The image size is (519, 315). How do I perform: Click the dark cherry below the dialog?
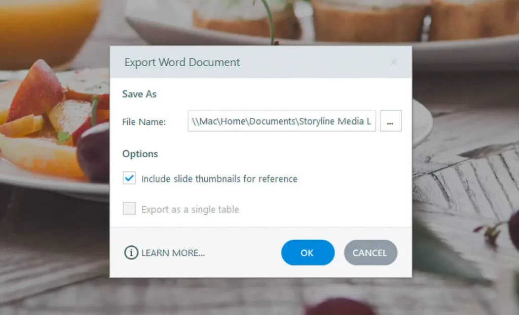click(340, 306)
